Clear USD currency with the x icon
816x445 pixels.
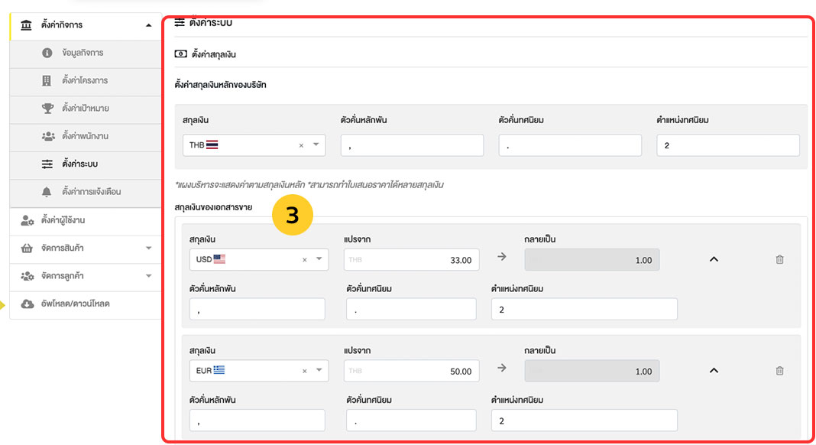pyautogui.click(x=304, y=260)
